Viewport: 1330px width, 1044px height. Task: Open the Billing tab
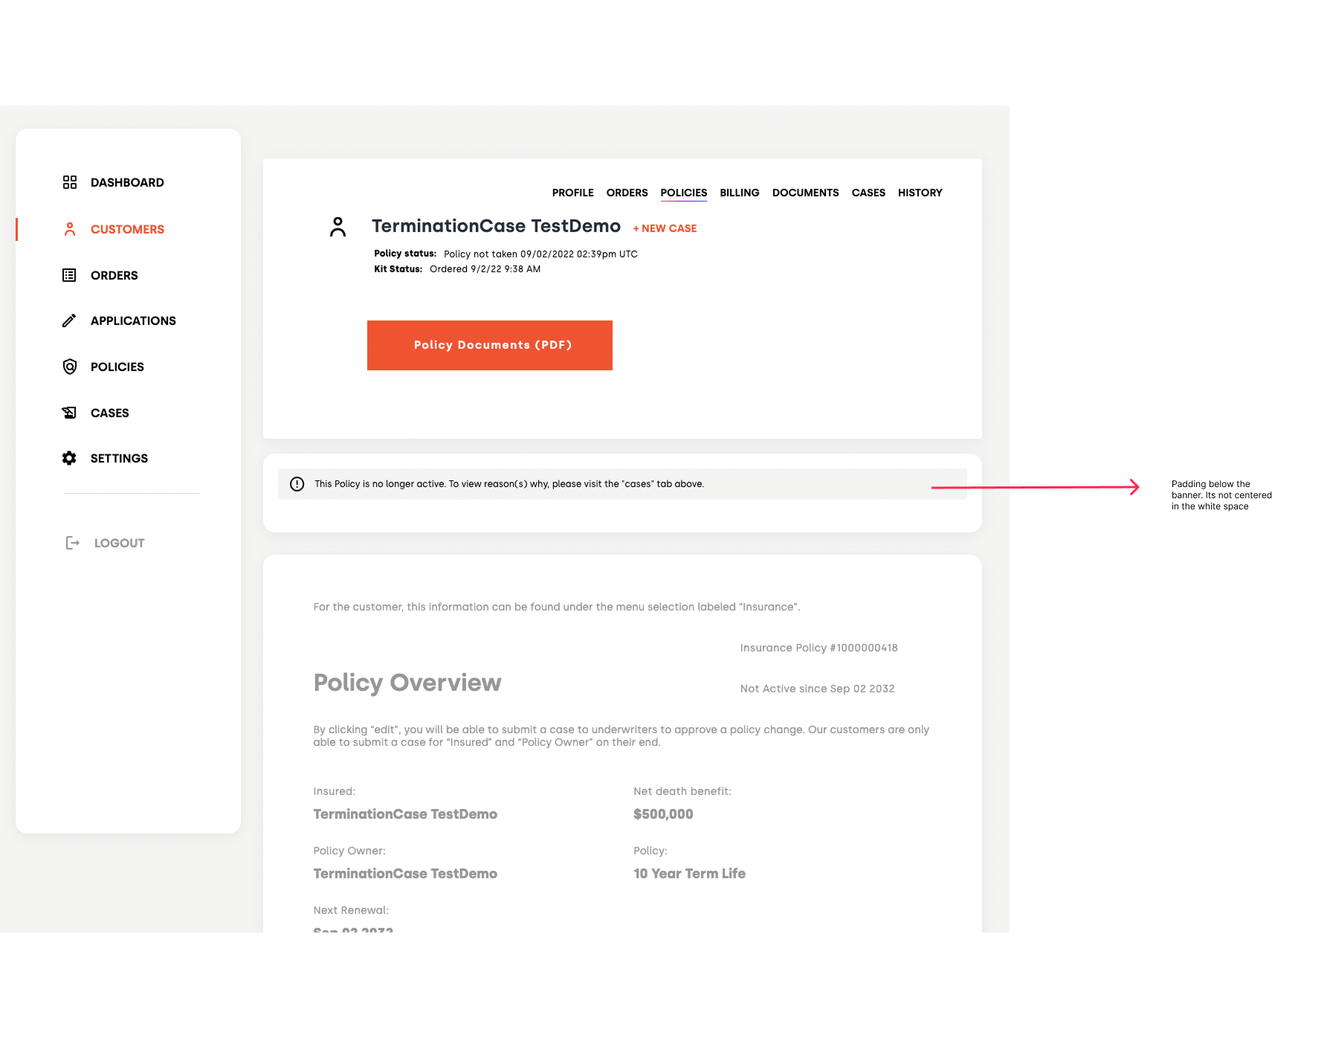click(740, 193)
